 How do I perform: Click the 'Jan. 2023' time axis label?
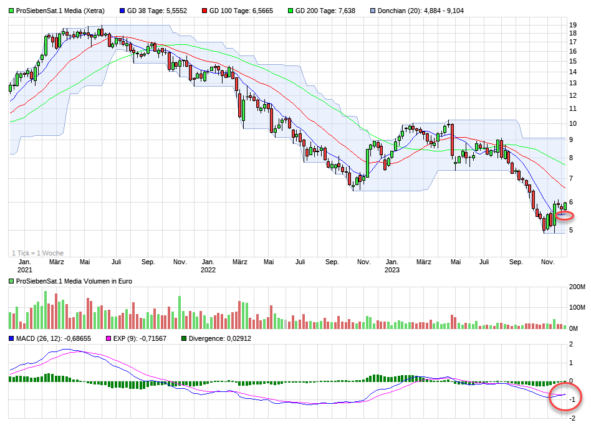click(x=392, y=266)
